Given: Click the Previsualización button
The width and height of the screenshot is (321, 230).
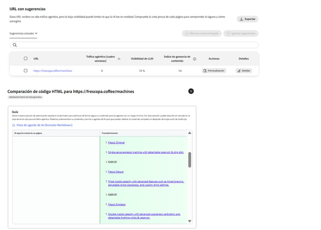Looking at the screenshot, I should tap(214, 71).
